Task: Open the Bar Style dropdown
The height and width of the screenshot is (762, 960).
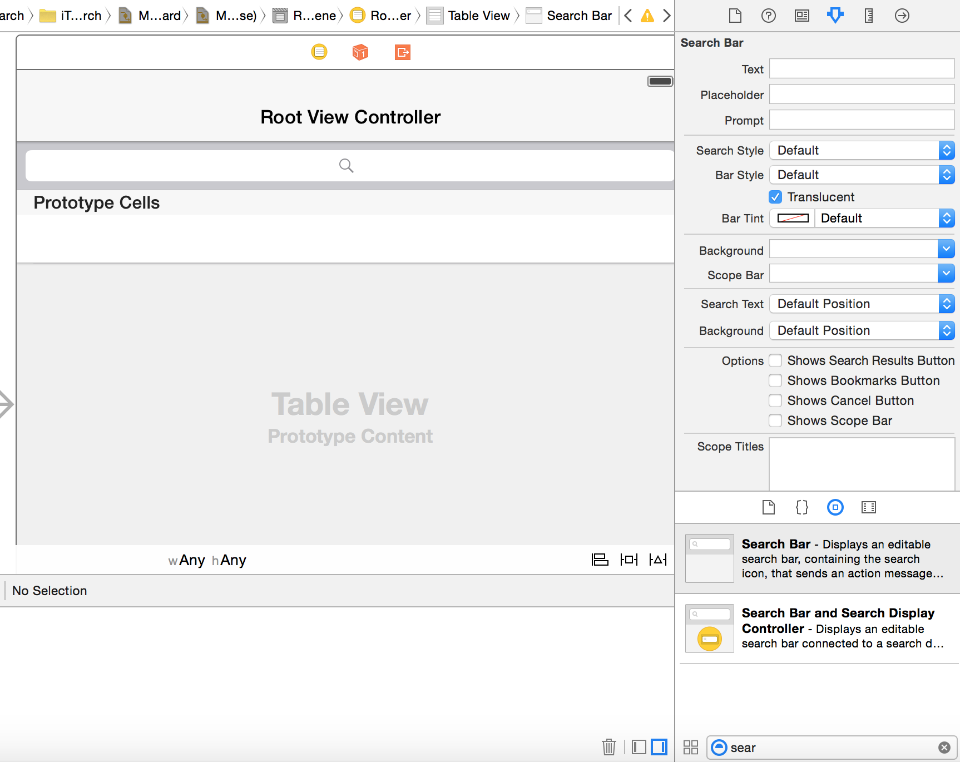Action: click(x=861, y=175)
